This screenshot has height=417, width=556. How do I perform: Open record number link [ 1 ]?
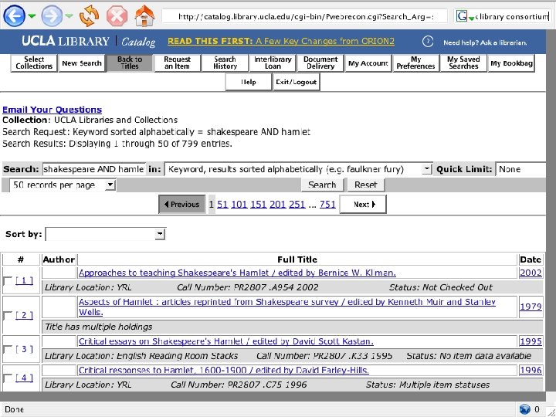(x=24, y=281)
